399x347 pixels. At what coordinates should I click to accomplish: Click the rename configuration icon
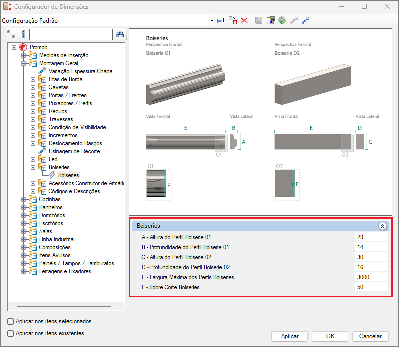(221, 20)
